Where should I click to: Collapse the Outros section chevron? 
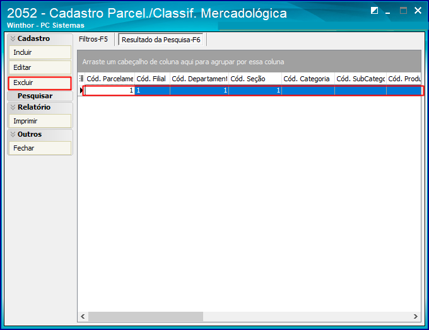coord(13,134)
